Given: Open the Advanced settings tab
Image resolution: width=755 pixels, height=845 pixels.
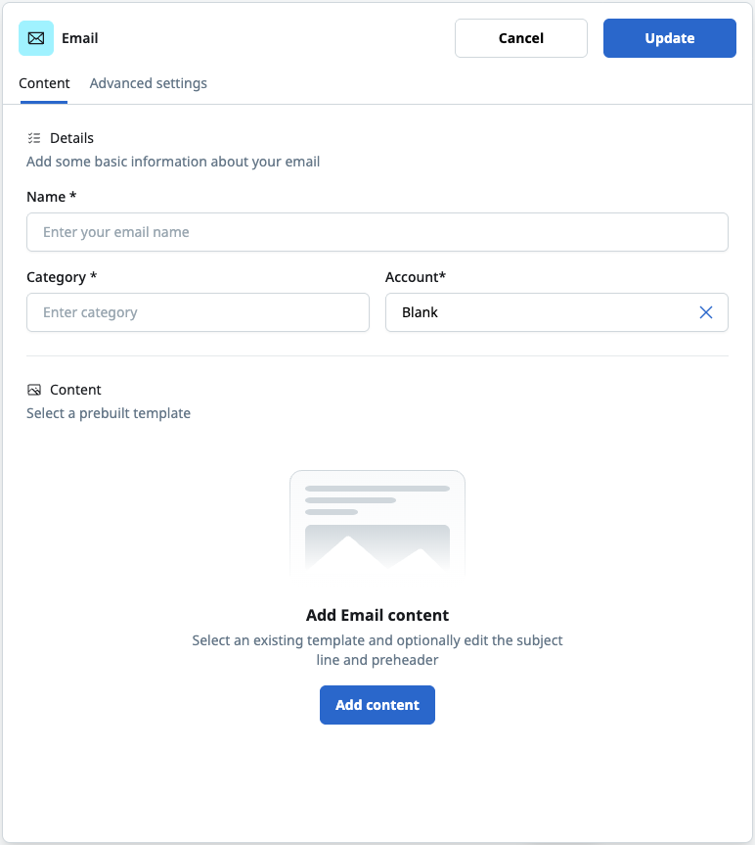Looking at the screenshot, I should coord(148,83).
